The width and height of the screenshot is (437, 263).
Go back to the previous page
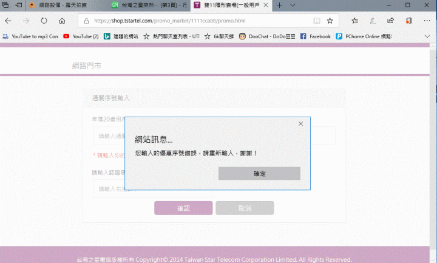(8, 21)
